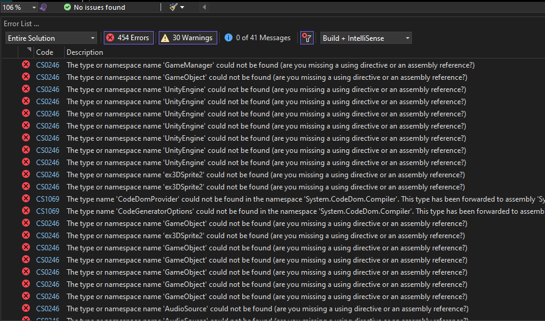Open the code cleanup dropdown arrow
Screen dimensions: 545x321
(182, 7)
